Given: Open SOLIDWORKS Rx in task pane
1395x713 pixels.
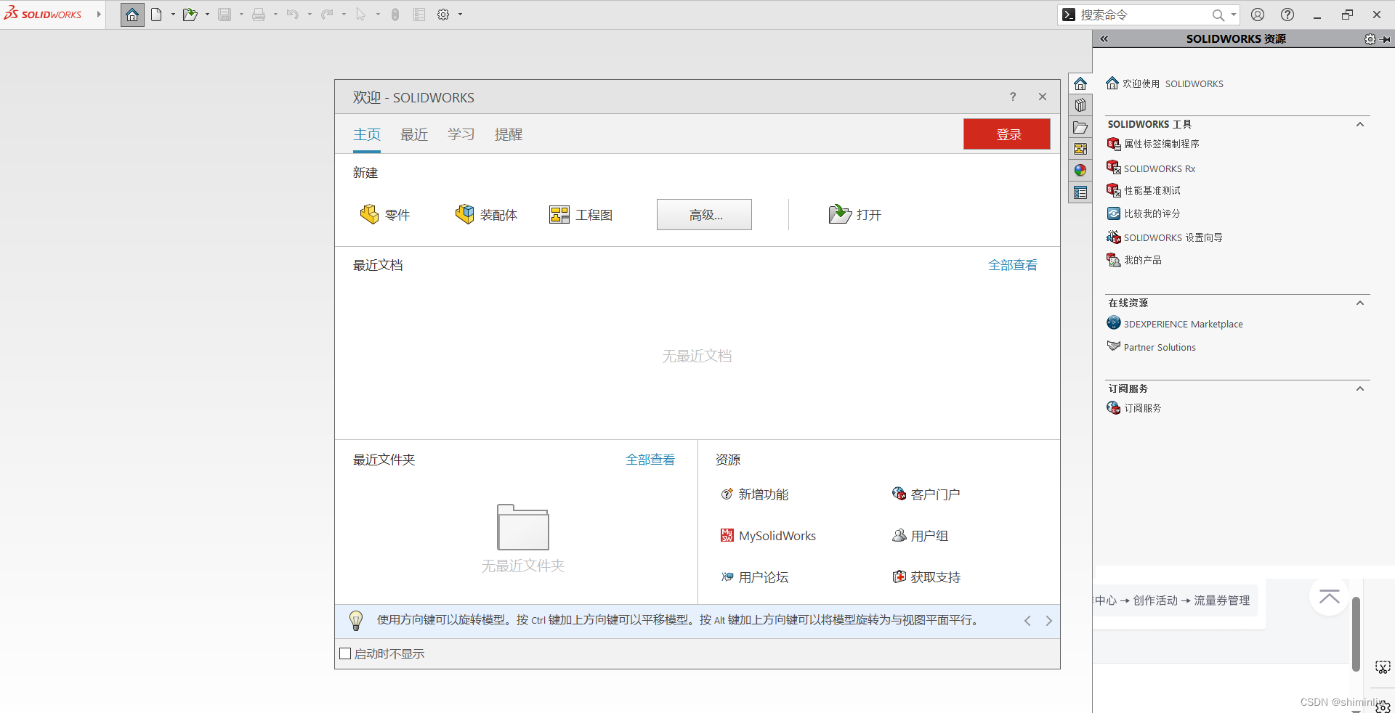Looking at the screenshot, I should 1151,168.
